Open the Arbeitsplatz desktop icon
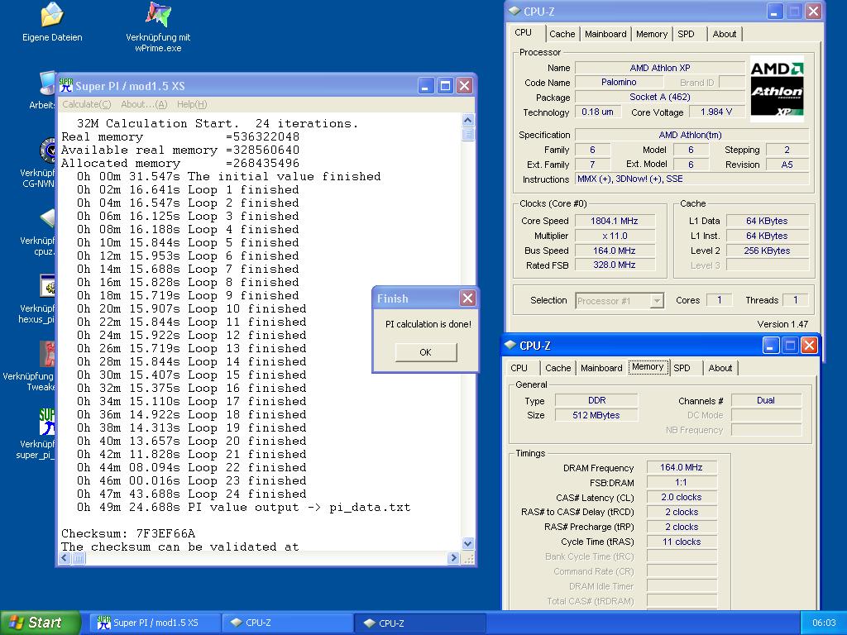Image resolution: width=847 pixels, height=635 pixels. pyautogui.click(x=47, y=84)
